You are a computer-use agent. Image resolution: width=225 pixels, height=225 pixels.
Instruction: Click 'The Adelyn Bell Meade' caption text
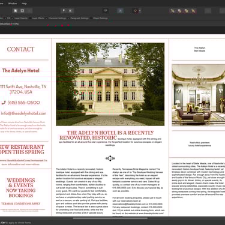click(x=200, y=49)
